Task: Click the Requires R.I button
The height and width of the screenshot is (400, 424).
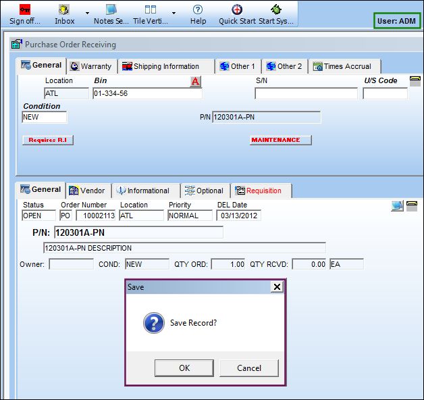Action: pos(48,140)
